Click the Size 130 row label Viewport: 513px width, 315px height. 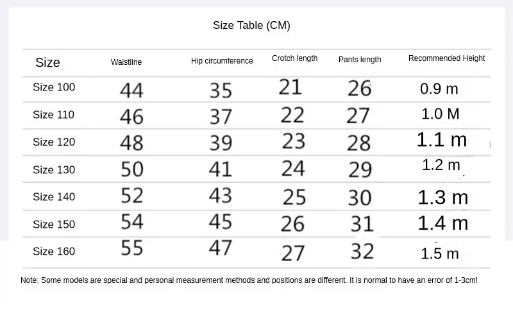(x=54, y=170)
